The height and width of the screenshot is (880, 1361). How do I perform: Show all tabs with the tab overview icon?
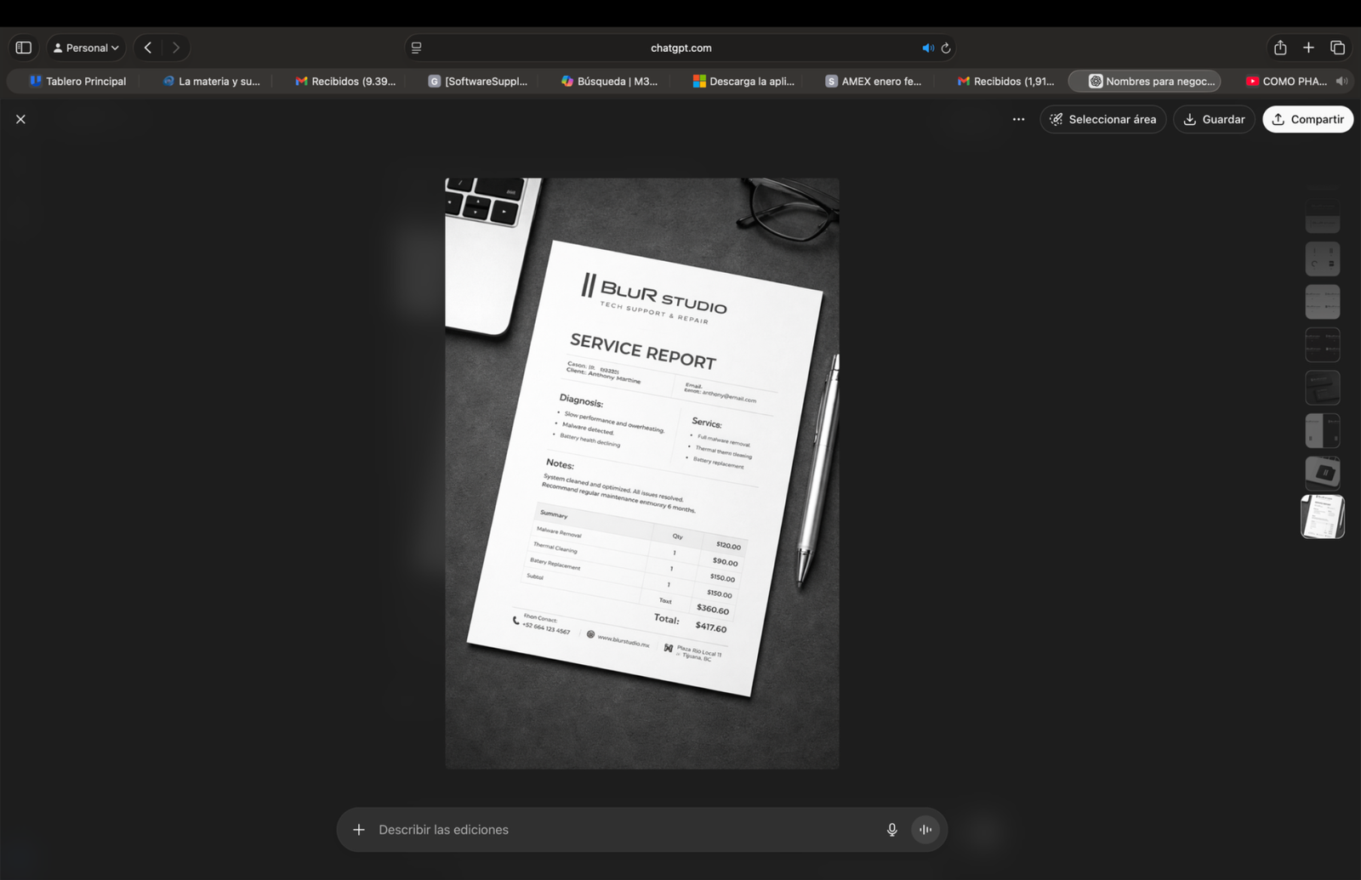pos(1339,48)
